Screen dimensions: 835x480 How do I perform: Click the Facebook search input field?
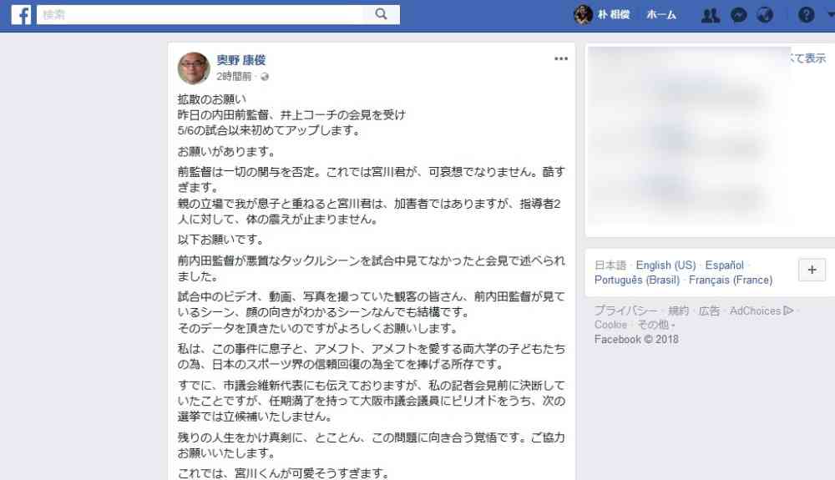tap(200, 14)
